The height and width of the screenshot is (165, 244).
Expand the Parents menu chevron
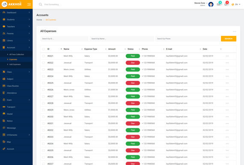[29, 33]
